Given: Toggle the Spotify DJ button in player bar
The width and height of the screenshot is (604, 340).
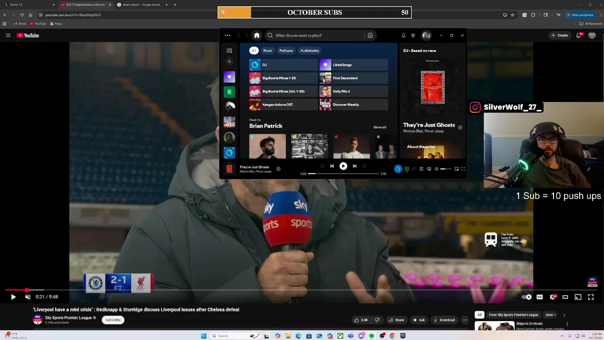Looking at the screenshot, I should pos(398,169).
